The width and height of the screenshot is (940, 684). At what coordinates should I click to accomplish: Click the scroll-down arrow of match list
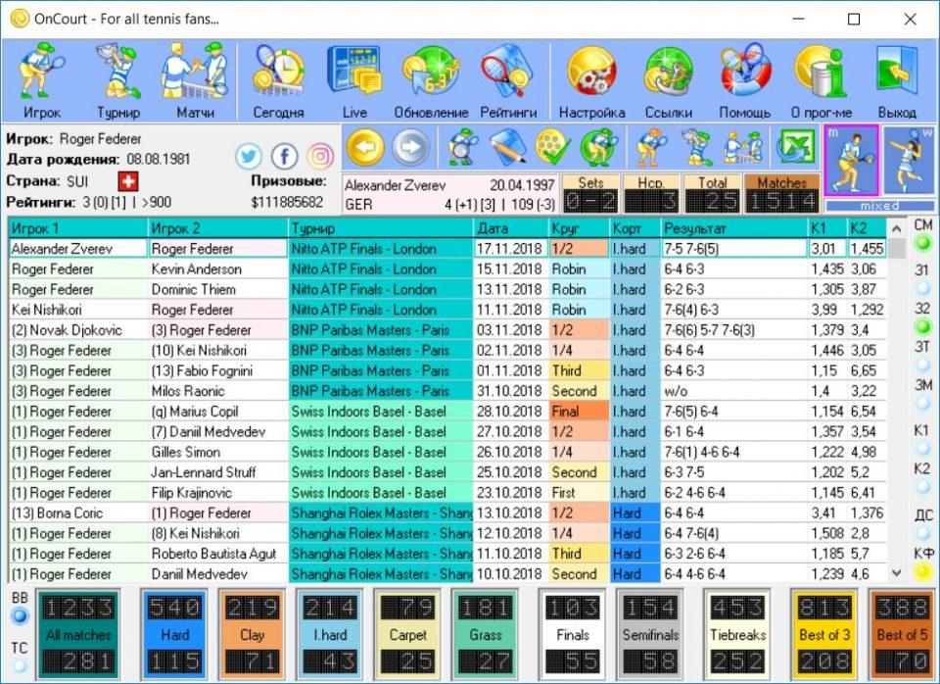pyautogui.click(x=895, y=573)
